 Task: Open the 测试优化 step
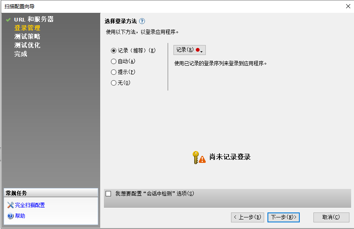[27, 45]
